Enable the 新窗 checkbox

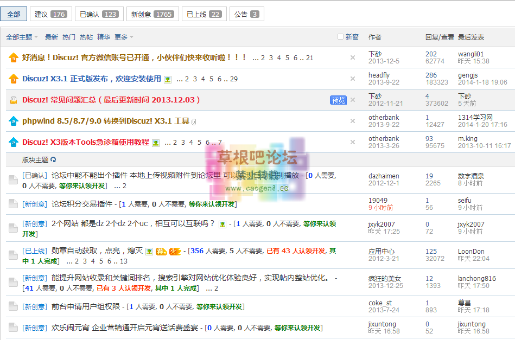(x=340, y=37)
